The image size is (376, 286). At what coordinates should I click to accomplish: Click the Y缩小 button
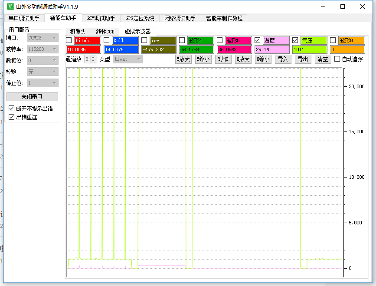(203, 59)
